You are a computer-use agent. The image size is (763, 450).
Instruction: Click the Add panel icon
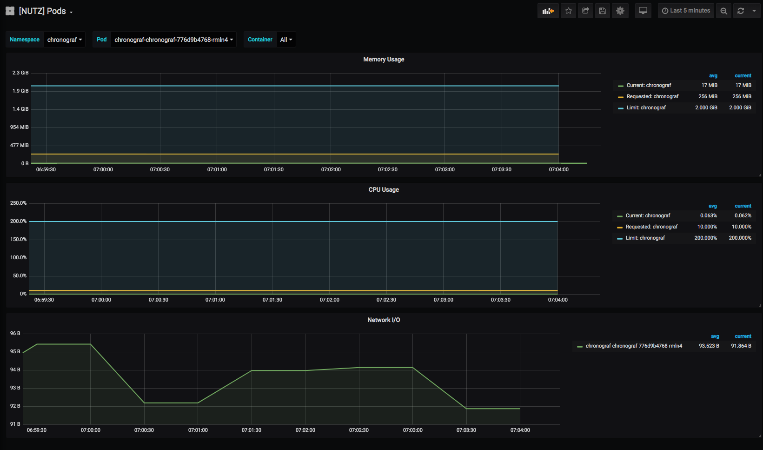click(x=548, y=11)
